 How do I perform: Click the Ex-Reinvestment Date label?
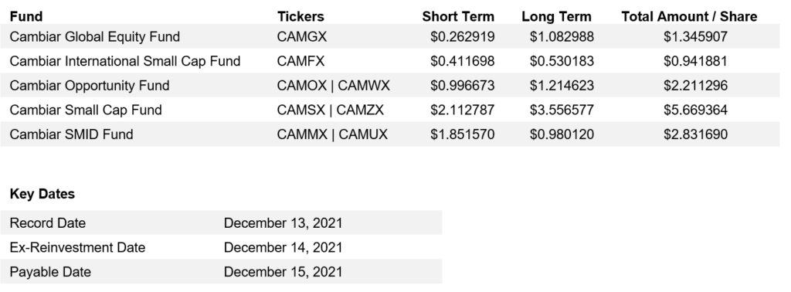(77, 248)
